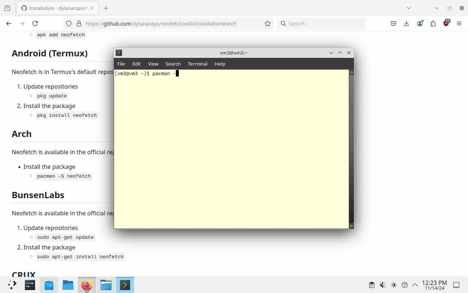The height and width of the screenshot is (293, 468).
Task: Open terminal window menu icon in title bar
Action: [119, 53]
